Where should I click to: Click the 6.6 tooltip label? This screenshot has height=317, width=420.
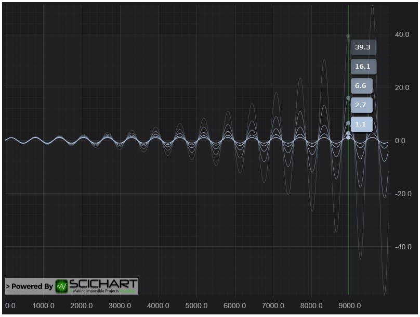[361, 86]
